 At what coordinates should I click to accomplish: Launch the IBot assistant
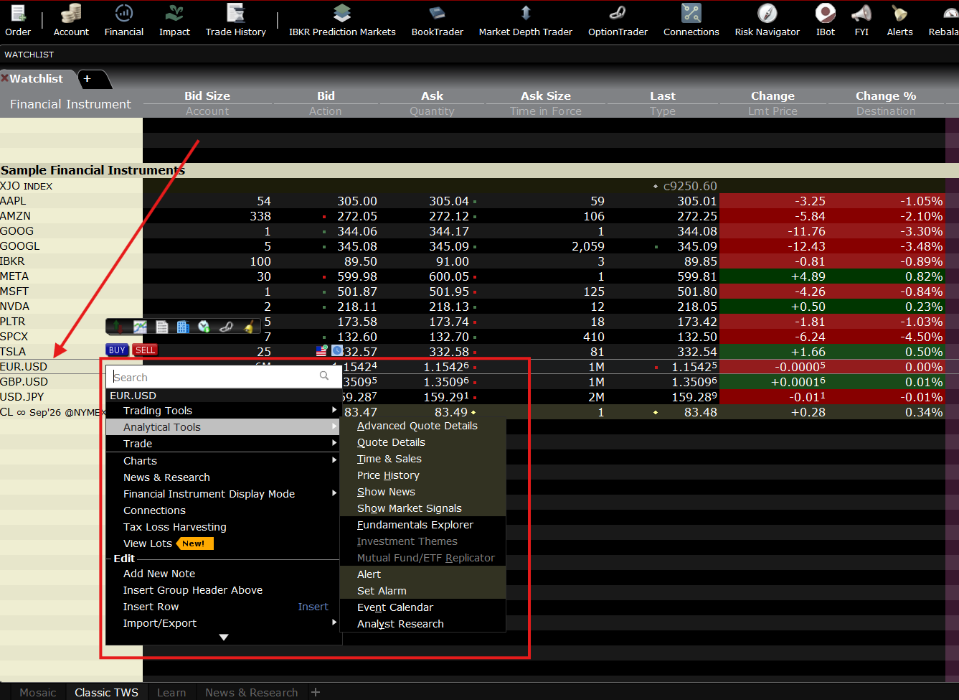pos(826,19)
